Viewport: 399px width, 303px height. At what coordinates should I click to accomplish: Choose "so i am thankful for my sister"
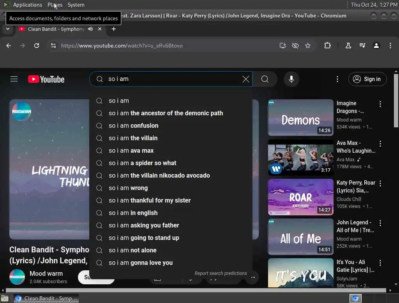coord(171,201)
